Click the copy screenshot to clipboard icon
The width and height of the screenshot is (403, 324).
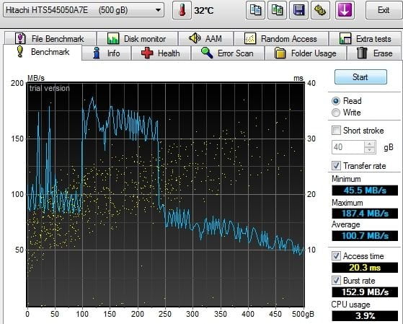(277, 10)
